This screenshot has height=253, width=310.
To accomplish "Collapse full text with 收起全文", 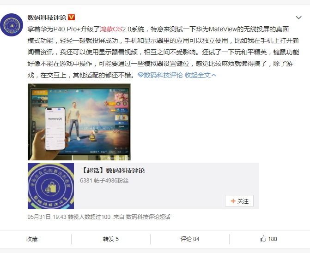I will [x=198, y=75].
